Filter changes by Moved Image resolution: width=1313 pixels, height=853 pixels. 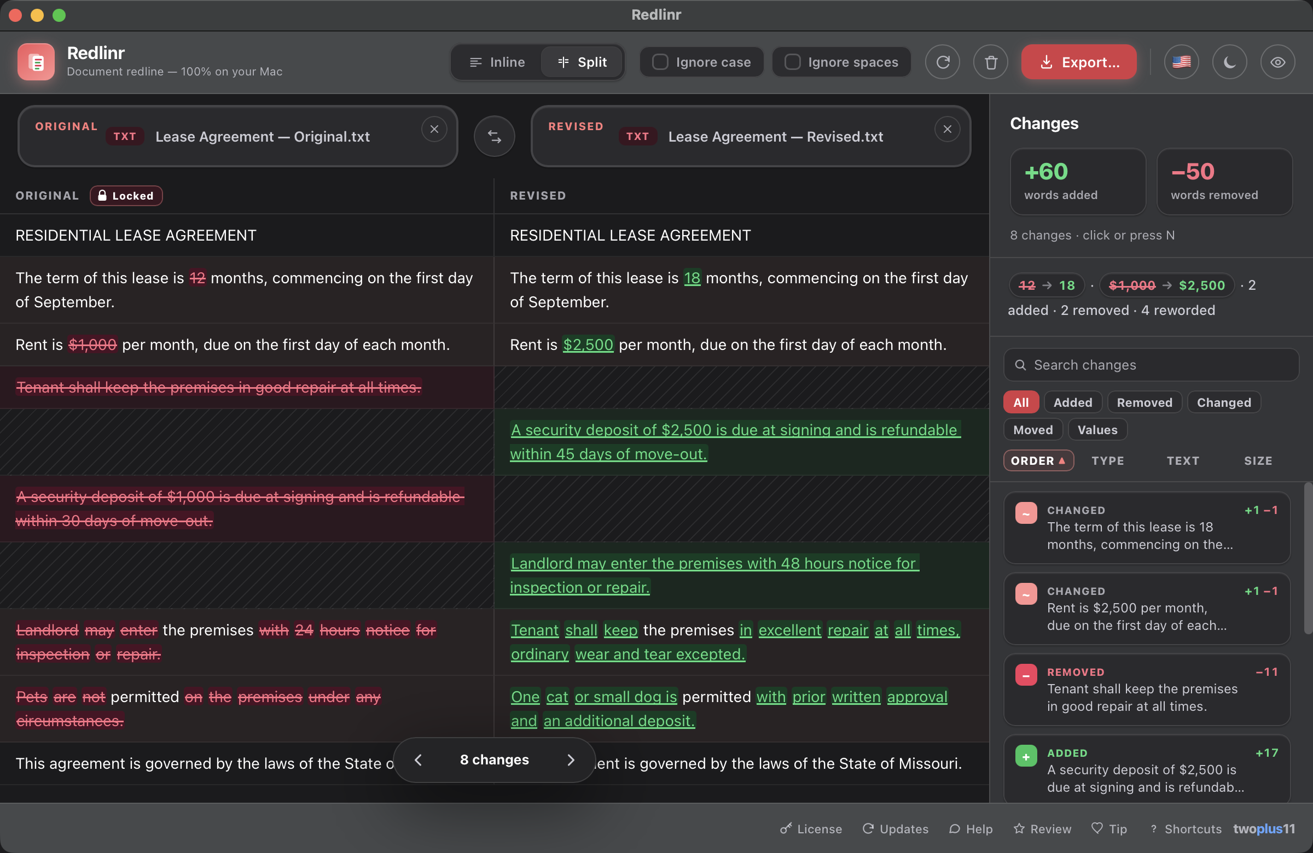click(1033, 430)
